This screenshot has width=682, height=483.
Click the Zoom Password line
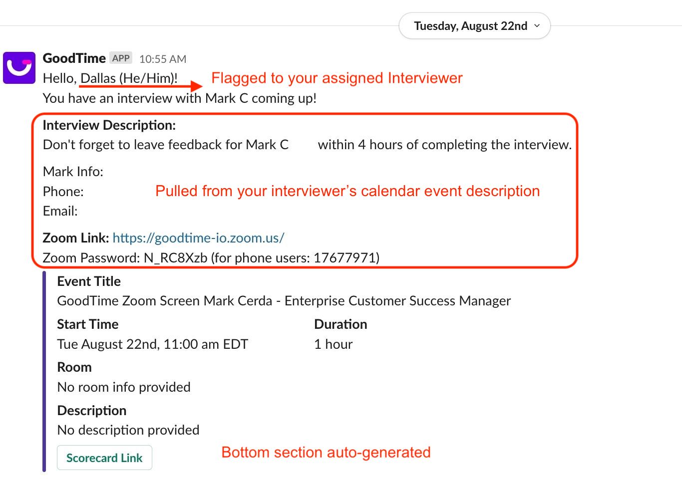211,258
